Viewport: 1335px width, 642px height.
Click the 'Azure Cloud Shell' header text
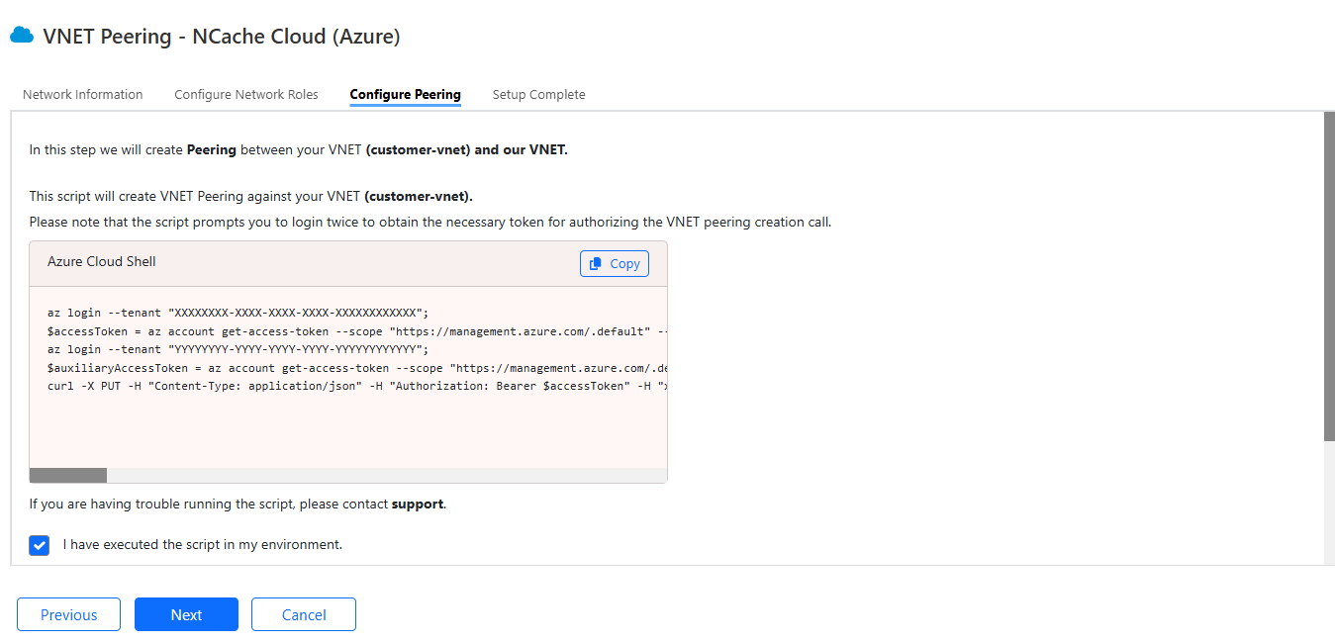click(x=102, y=262)
